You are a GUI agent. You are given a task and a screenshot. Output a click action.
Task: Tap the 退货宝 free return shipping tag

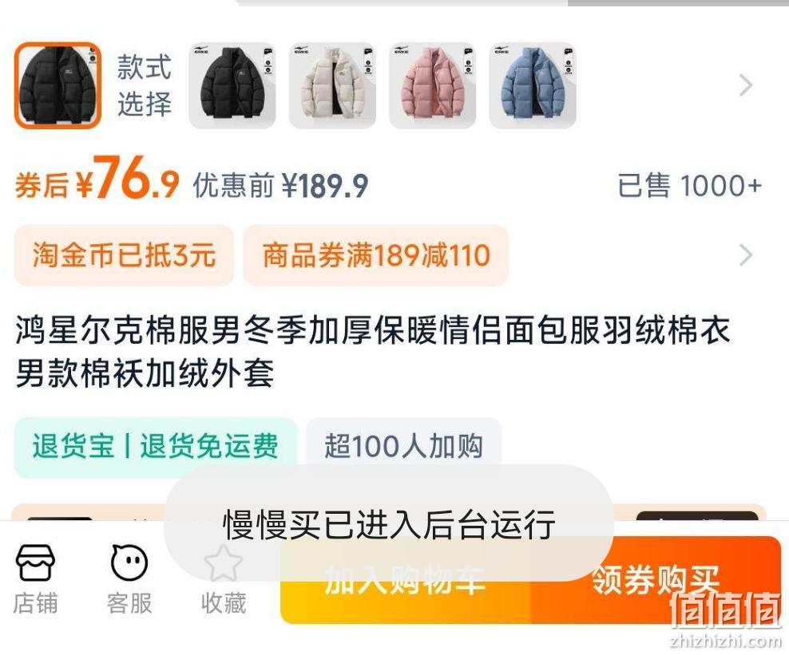point(156,447)
